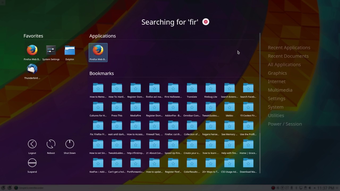The width and height of the screenshot is (340, 191).
Task: Open the MediaFire bookmark
Action: (135, 109)
